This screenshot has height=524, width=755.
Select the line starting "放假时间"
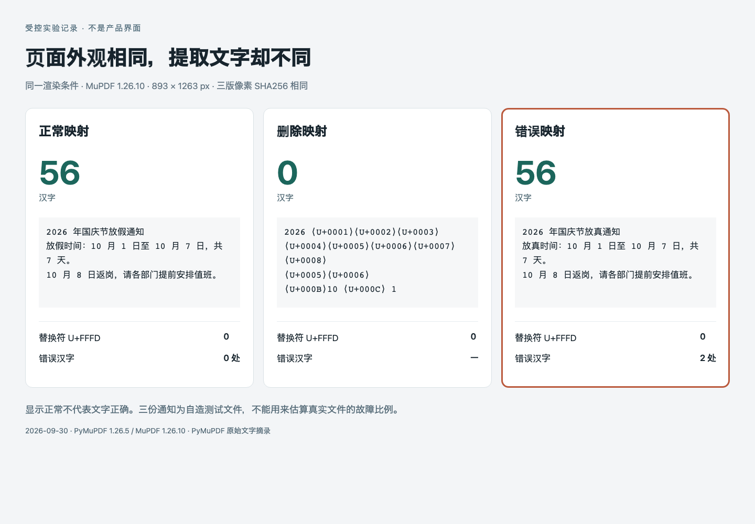[135, 246]
